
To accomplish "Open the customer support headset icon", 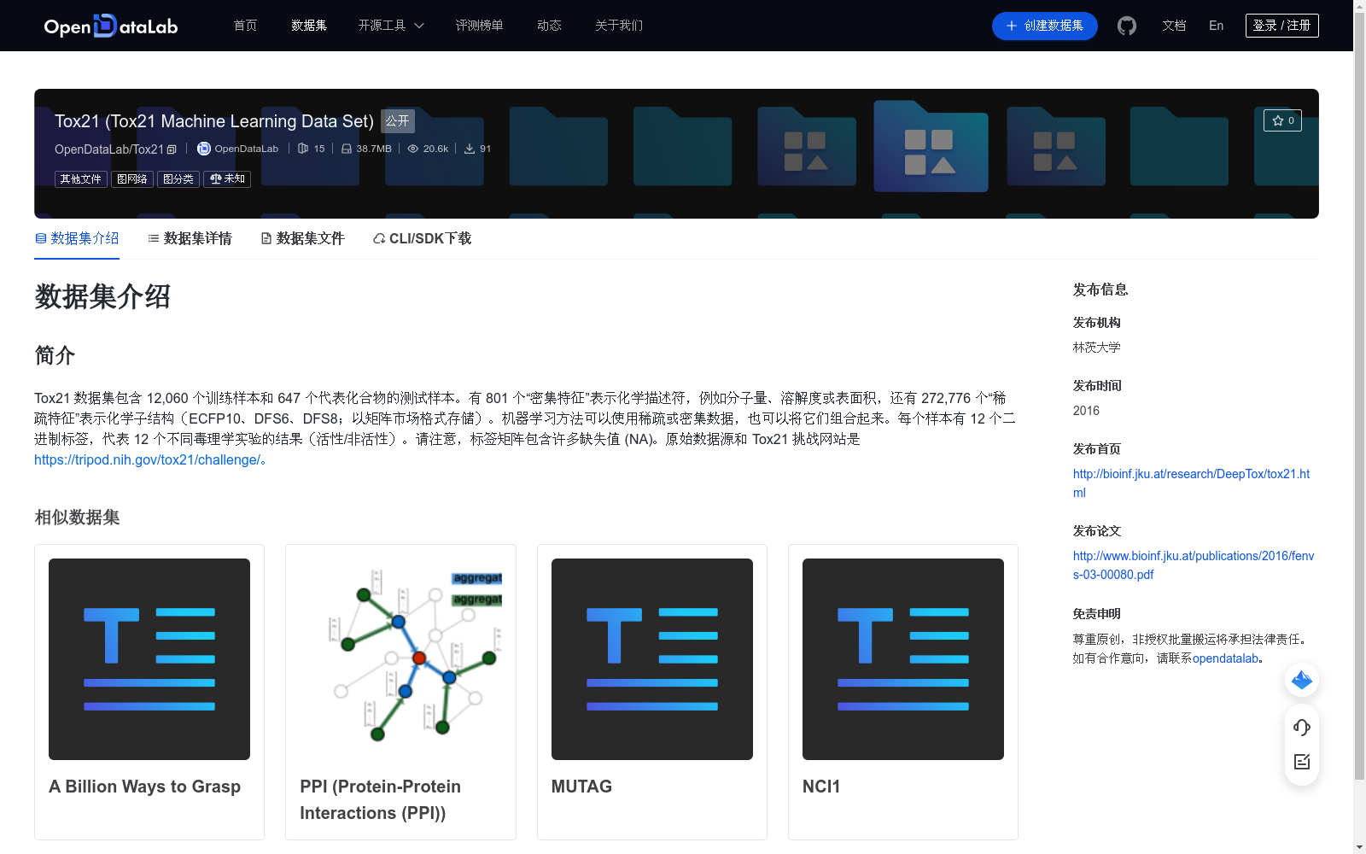I will 1302,728.
